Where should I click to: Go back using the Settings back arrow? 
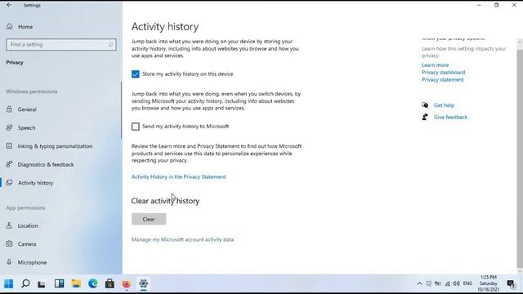tap(9, 5)
